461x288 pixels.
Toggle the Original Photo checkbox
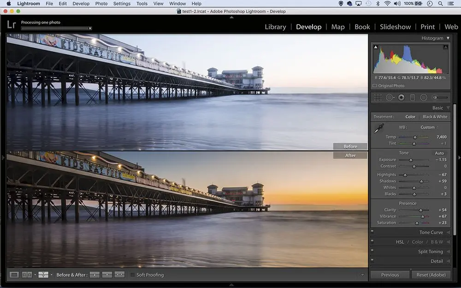tap(374, 86)
